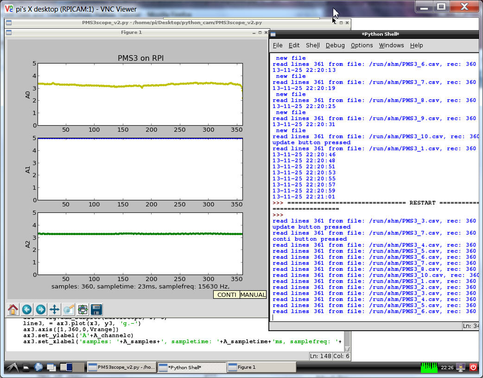The image size is (483, 378).
Task: Click editor scrollbar down arrow
Action: pos(348,349)
